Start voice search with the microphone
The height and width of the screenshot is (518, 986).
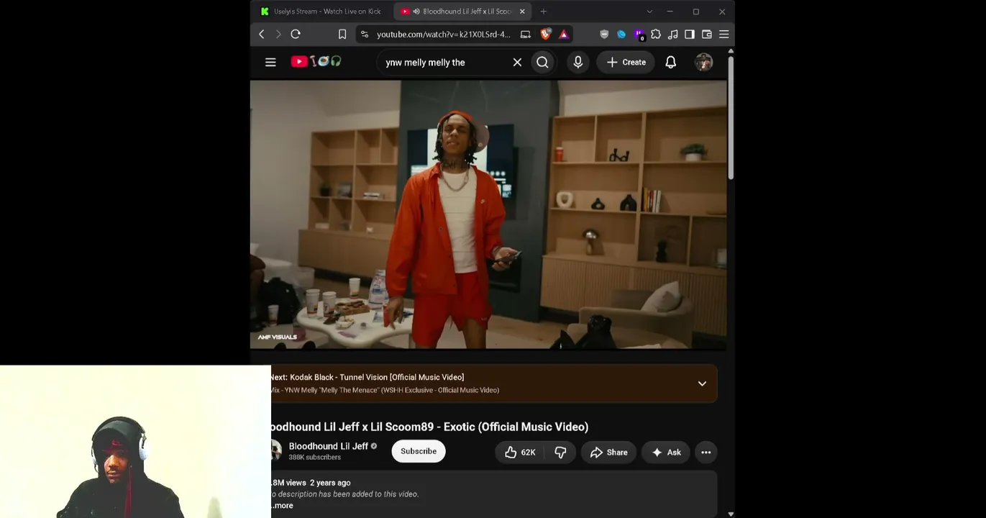(x=578, y=63)
